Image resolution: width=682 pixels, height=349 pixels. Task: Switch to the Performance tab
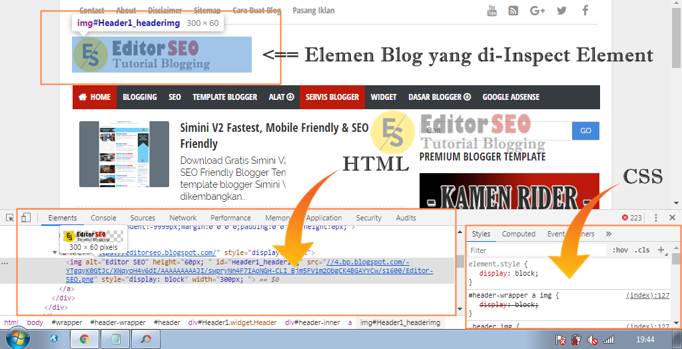(x=230, y=218)
